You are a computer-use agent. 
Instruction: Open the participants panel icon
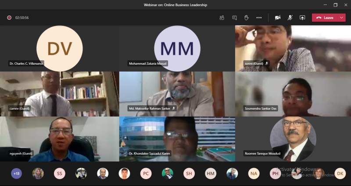222,17
